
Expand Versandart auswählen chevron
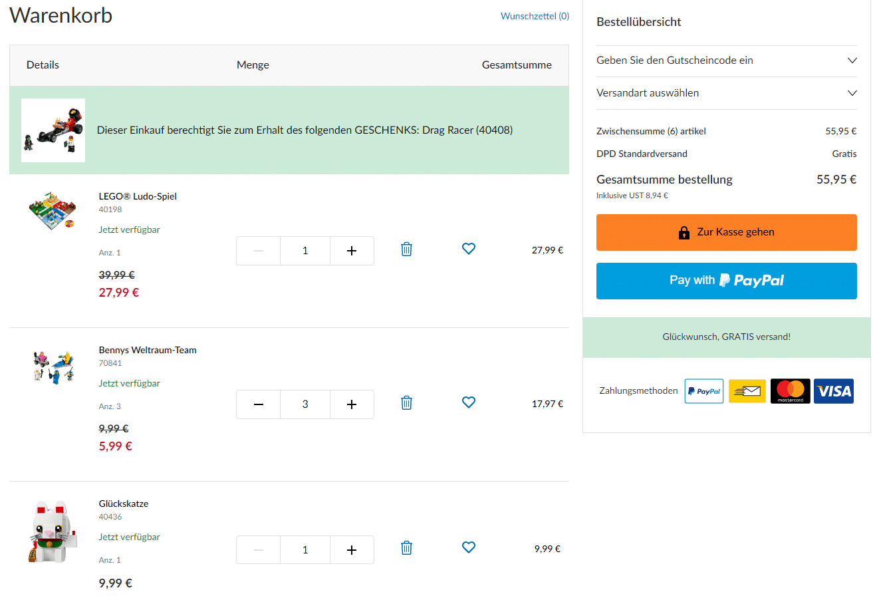coord(852,93)
